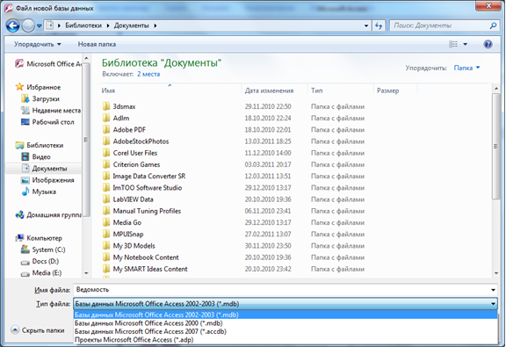
Task: Select the AdobeStockPhotos folder
Action: [135, 141]
